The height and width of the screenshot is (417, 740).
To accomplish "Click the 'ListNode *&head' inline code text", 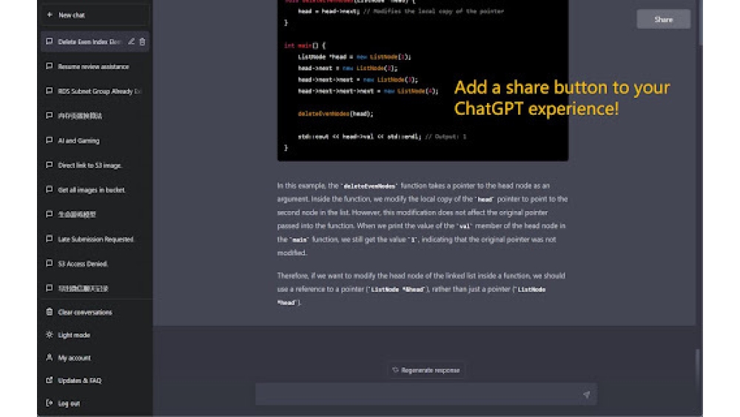I will [397, 290].
